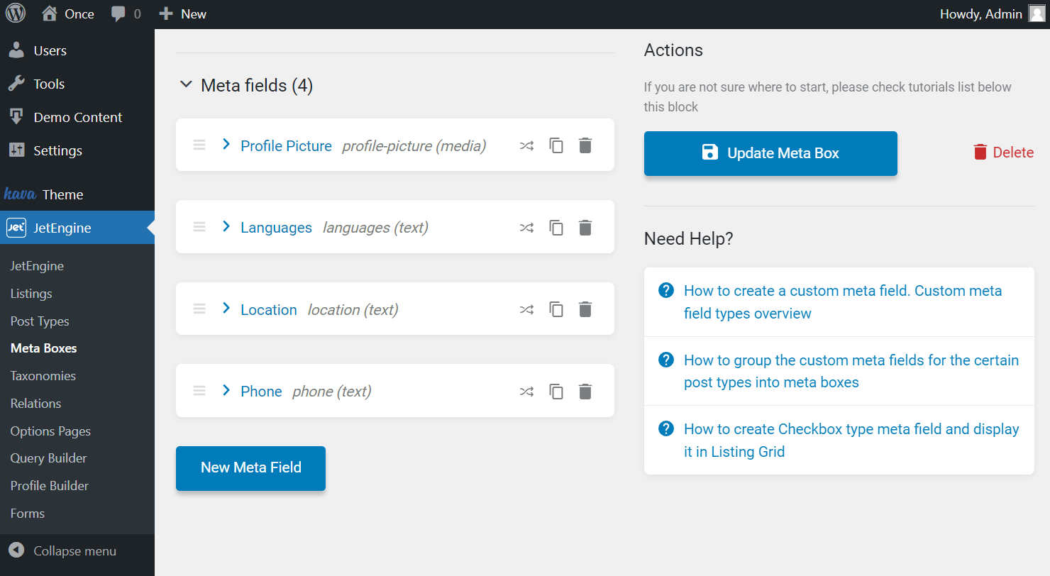Select the JetEngine main menu item
This screenshot has height=576, width=1050.
tap(77, 228)
